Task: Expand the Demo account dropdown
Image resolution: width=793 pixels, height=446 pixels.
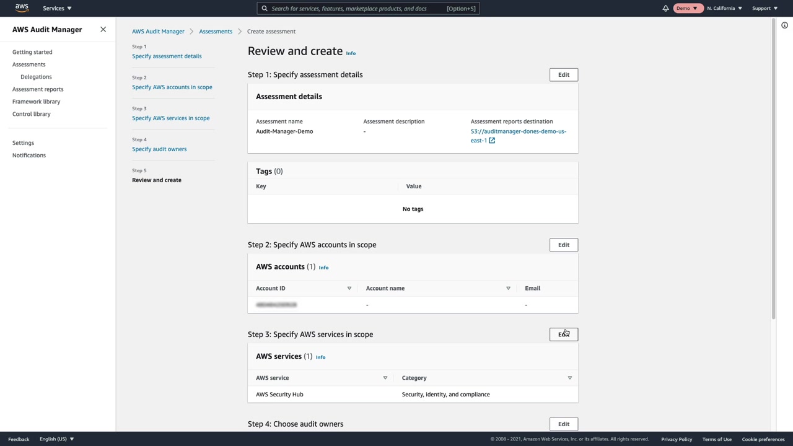Action: 686,8
